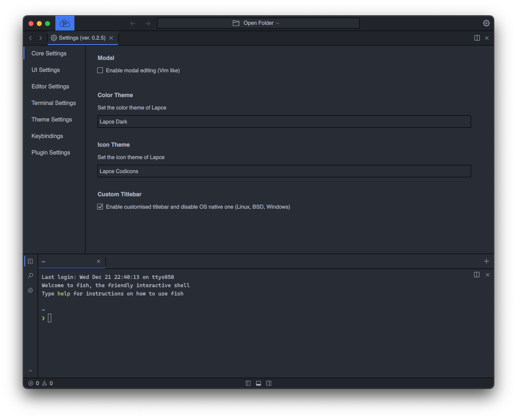Open the problems panel icon below search
The width and height of the screenshot is (517, 419).
point(30,290)
